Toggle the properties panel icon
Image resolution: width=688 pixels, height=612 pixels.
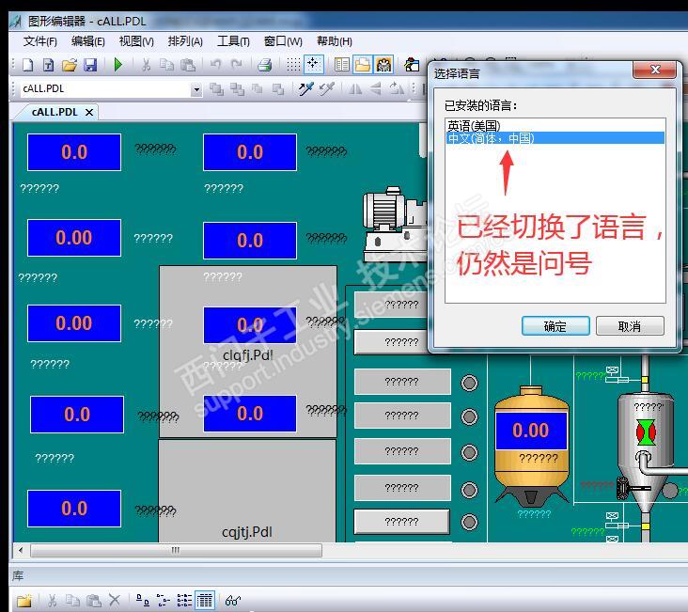click(341, 65)
